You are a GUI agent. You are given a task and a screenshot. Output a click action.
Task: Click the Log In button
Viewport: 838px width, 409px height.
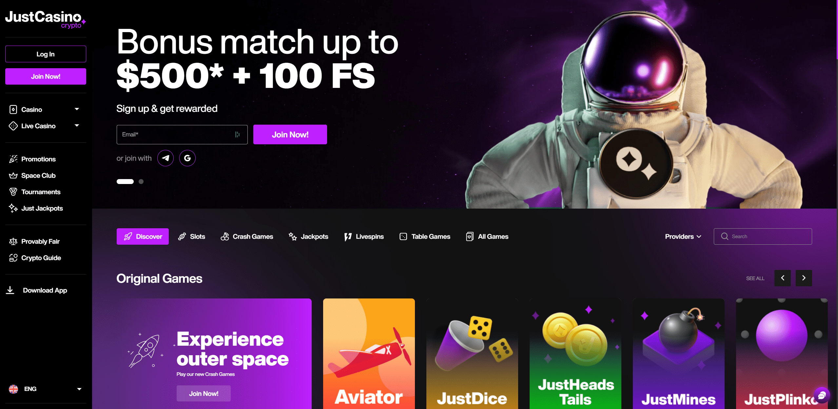pyautogui.click(x=46, y=54)
